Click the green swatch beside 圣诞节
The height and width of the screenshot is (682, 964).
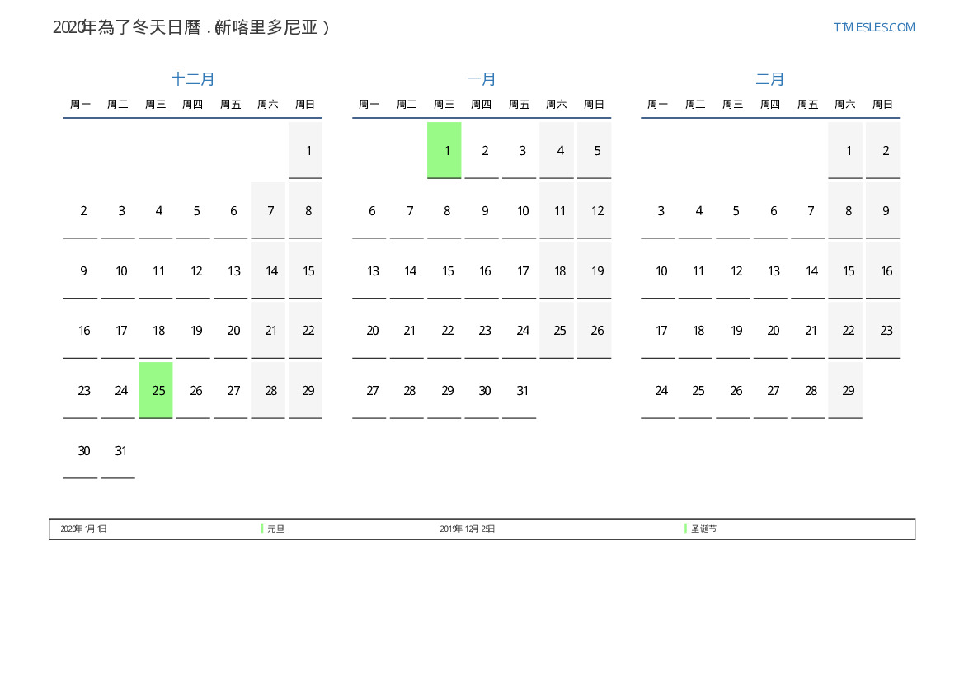[x=685, y=529]
